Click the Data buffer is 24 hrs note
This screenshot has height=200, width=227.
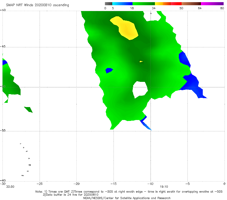(x=71, y=195)
